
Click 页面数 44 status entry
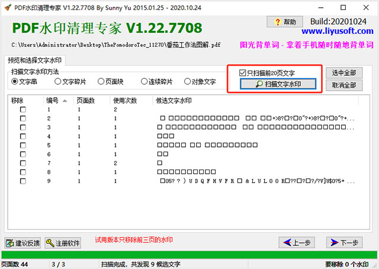click(14, 264)
